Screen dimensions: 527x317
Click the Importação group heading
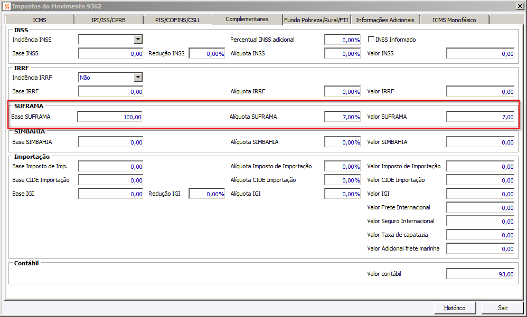click(32, 157)
